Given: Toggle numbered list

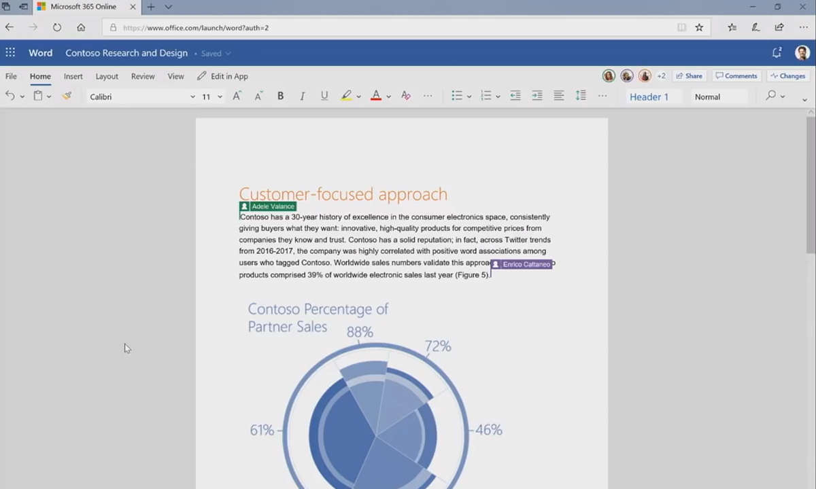Looking at the screenshot, I should click(x=486, y=96).
